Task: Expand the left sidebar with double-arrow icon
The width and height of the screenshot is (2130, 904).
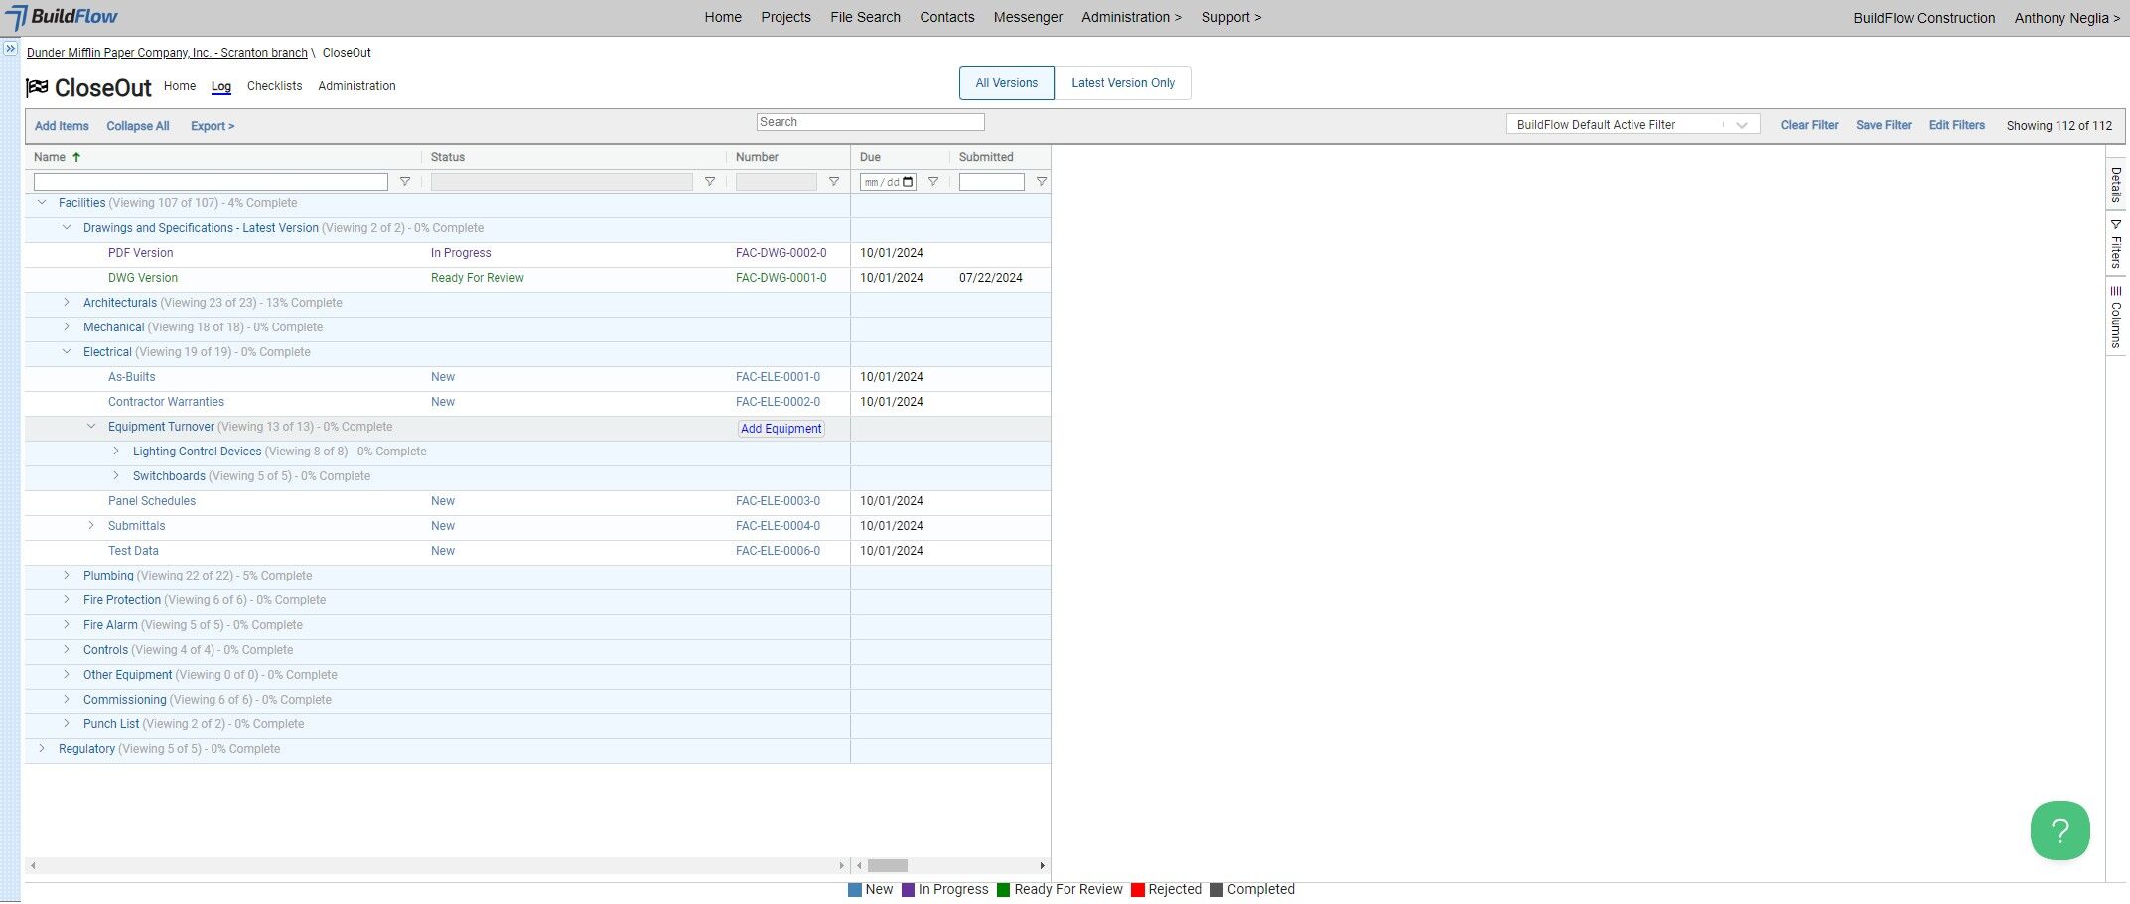Action: click(11, 48)
